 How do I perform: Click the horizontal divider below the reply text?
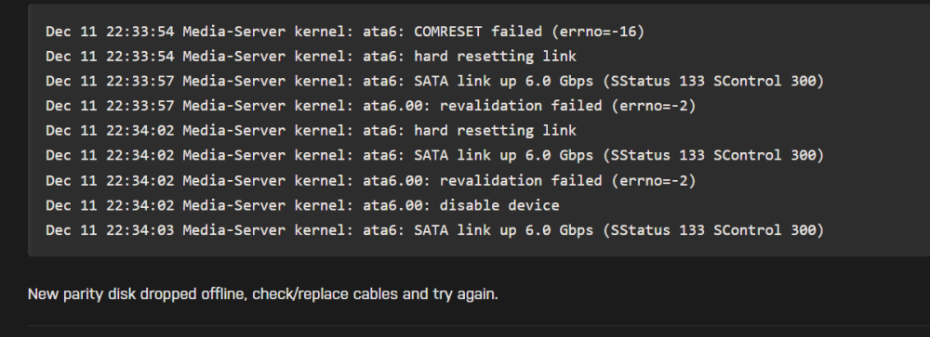(x=479, y=325)
